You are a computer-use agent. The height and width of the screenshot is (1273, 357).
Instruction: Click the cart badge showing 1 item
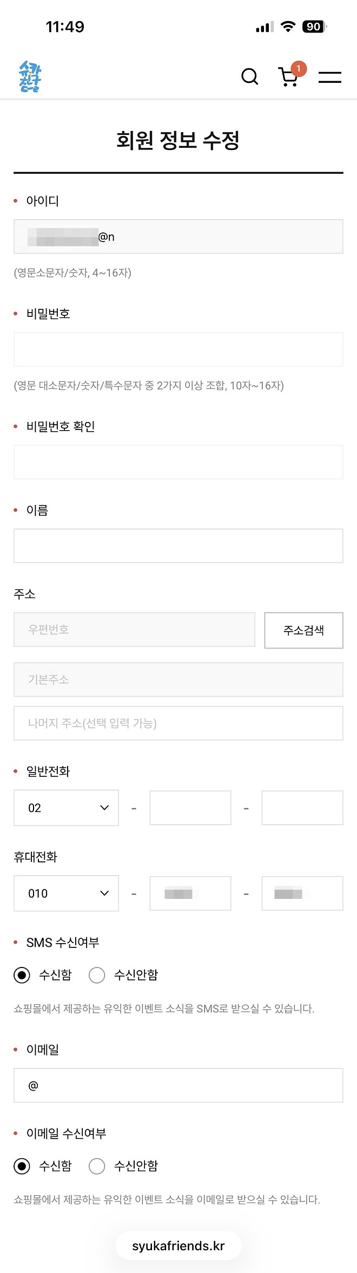pos(299,69)
